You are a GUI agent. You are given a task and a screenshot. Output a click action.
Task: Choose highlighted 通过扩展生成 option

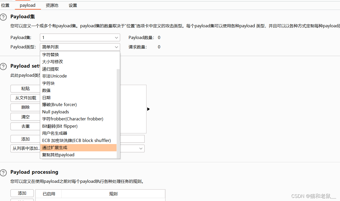click(78, 147)
